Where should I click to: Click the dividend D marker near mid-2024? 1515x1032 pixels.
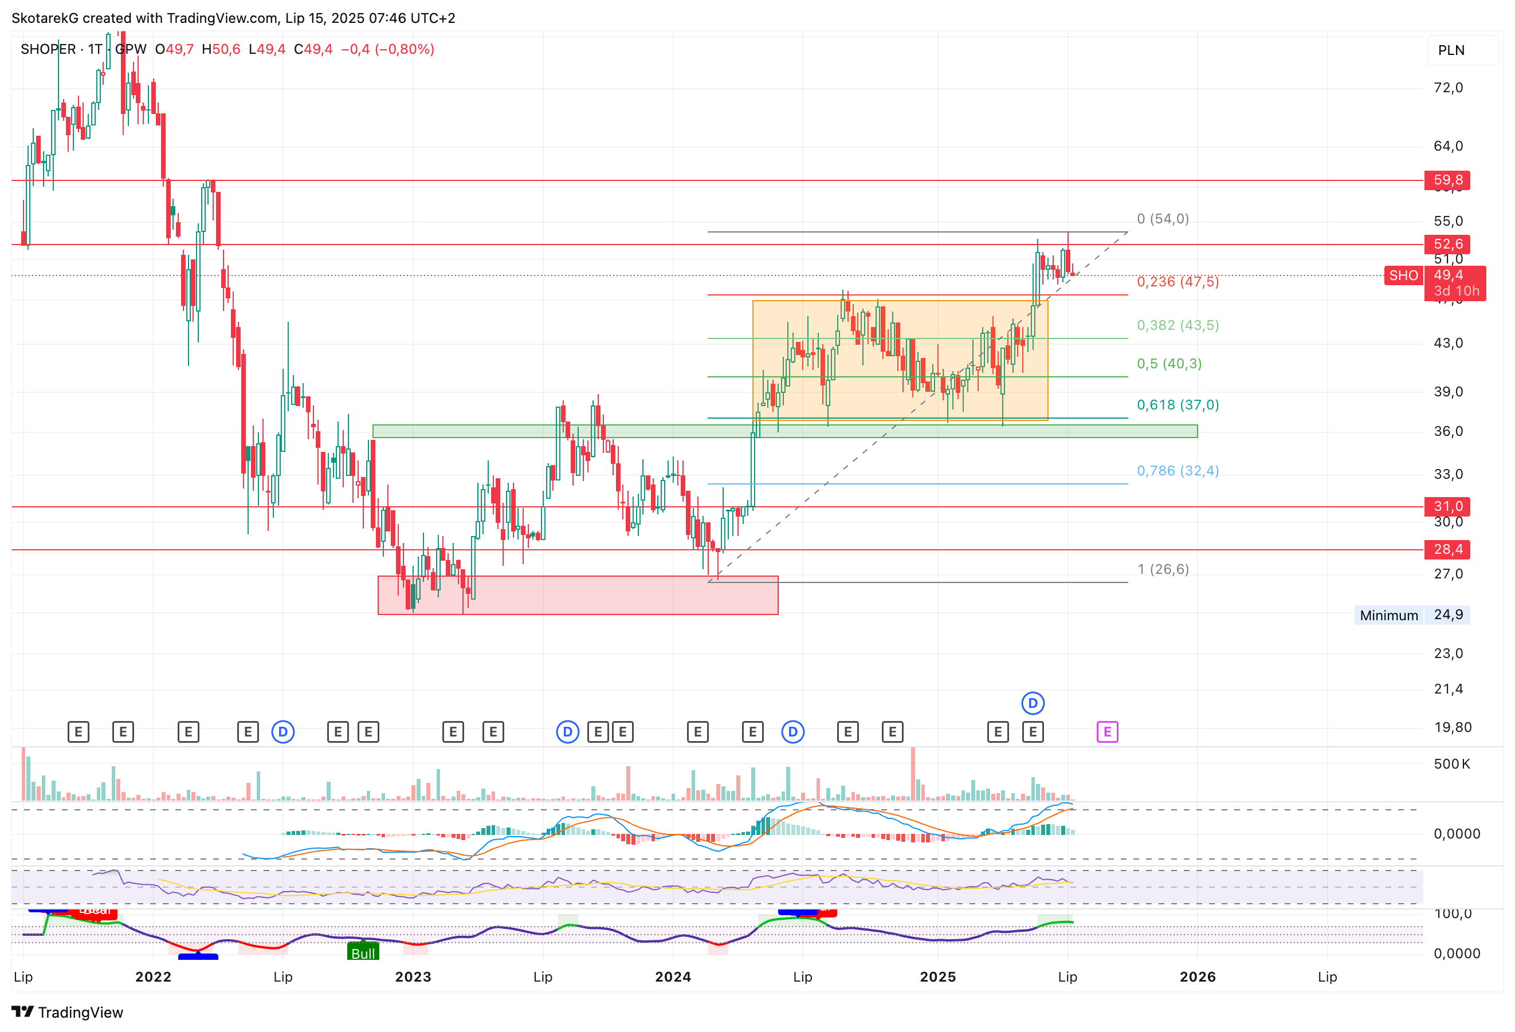coord(792,732)
